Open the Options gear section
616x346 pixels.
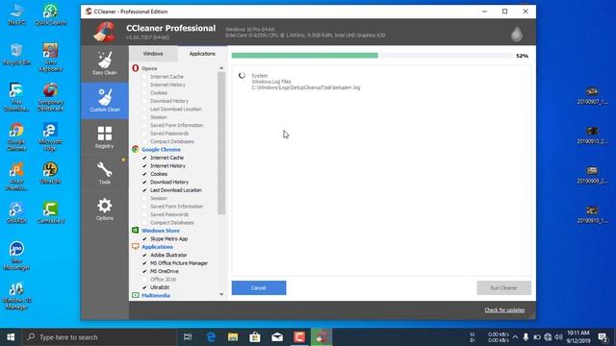pyautogui.click(x=105, y=210)
